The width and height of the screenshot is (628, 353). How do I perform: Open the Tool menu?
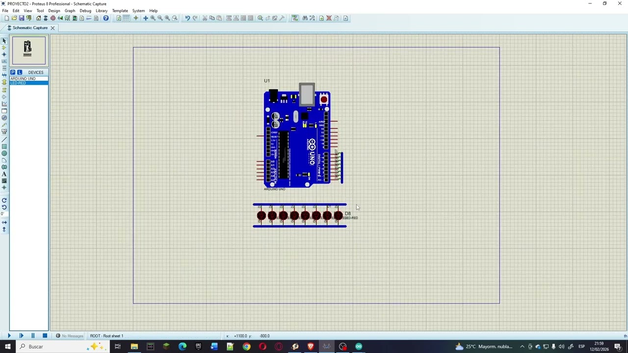coord(40,11)
